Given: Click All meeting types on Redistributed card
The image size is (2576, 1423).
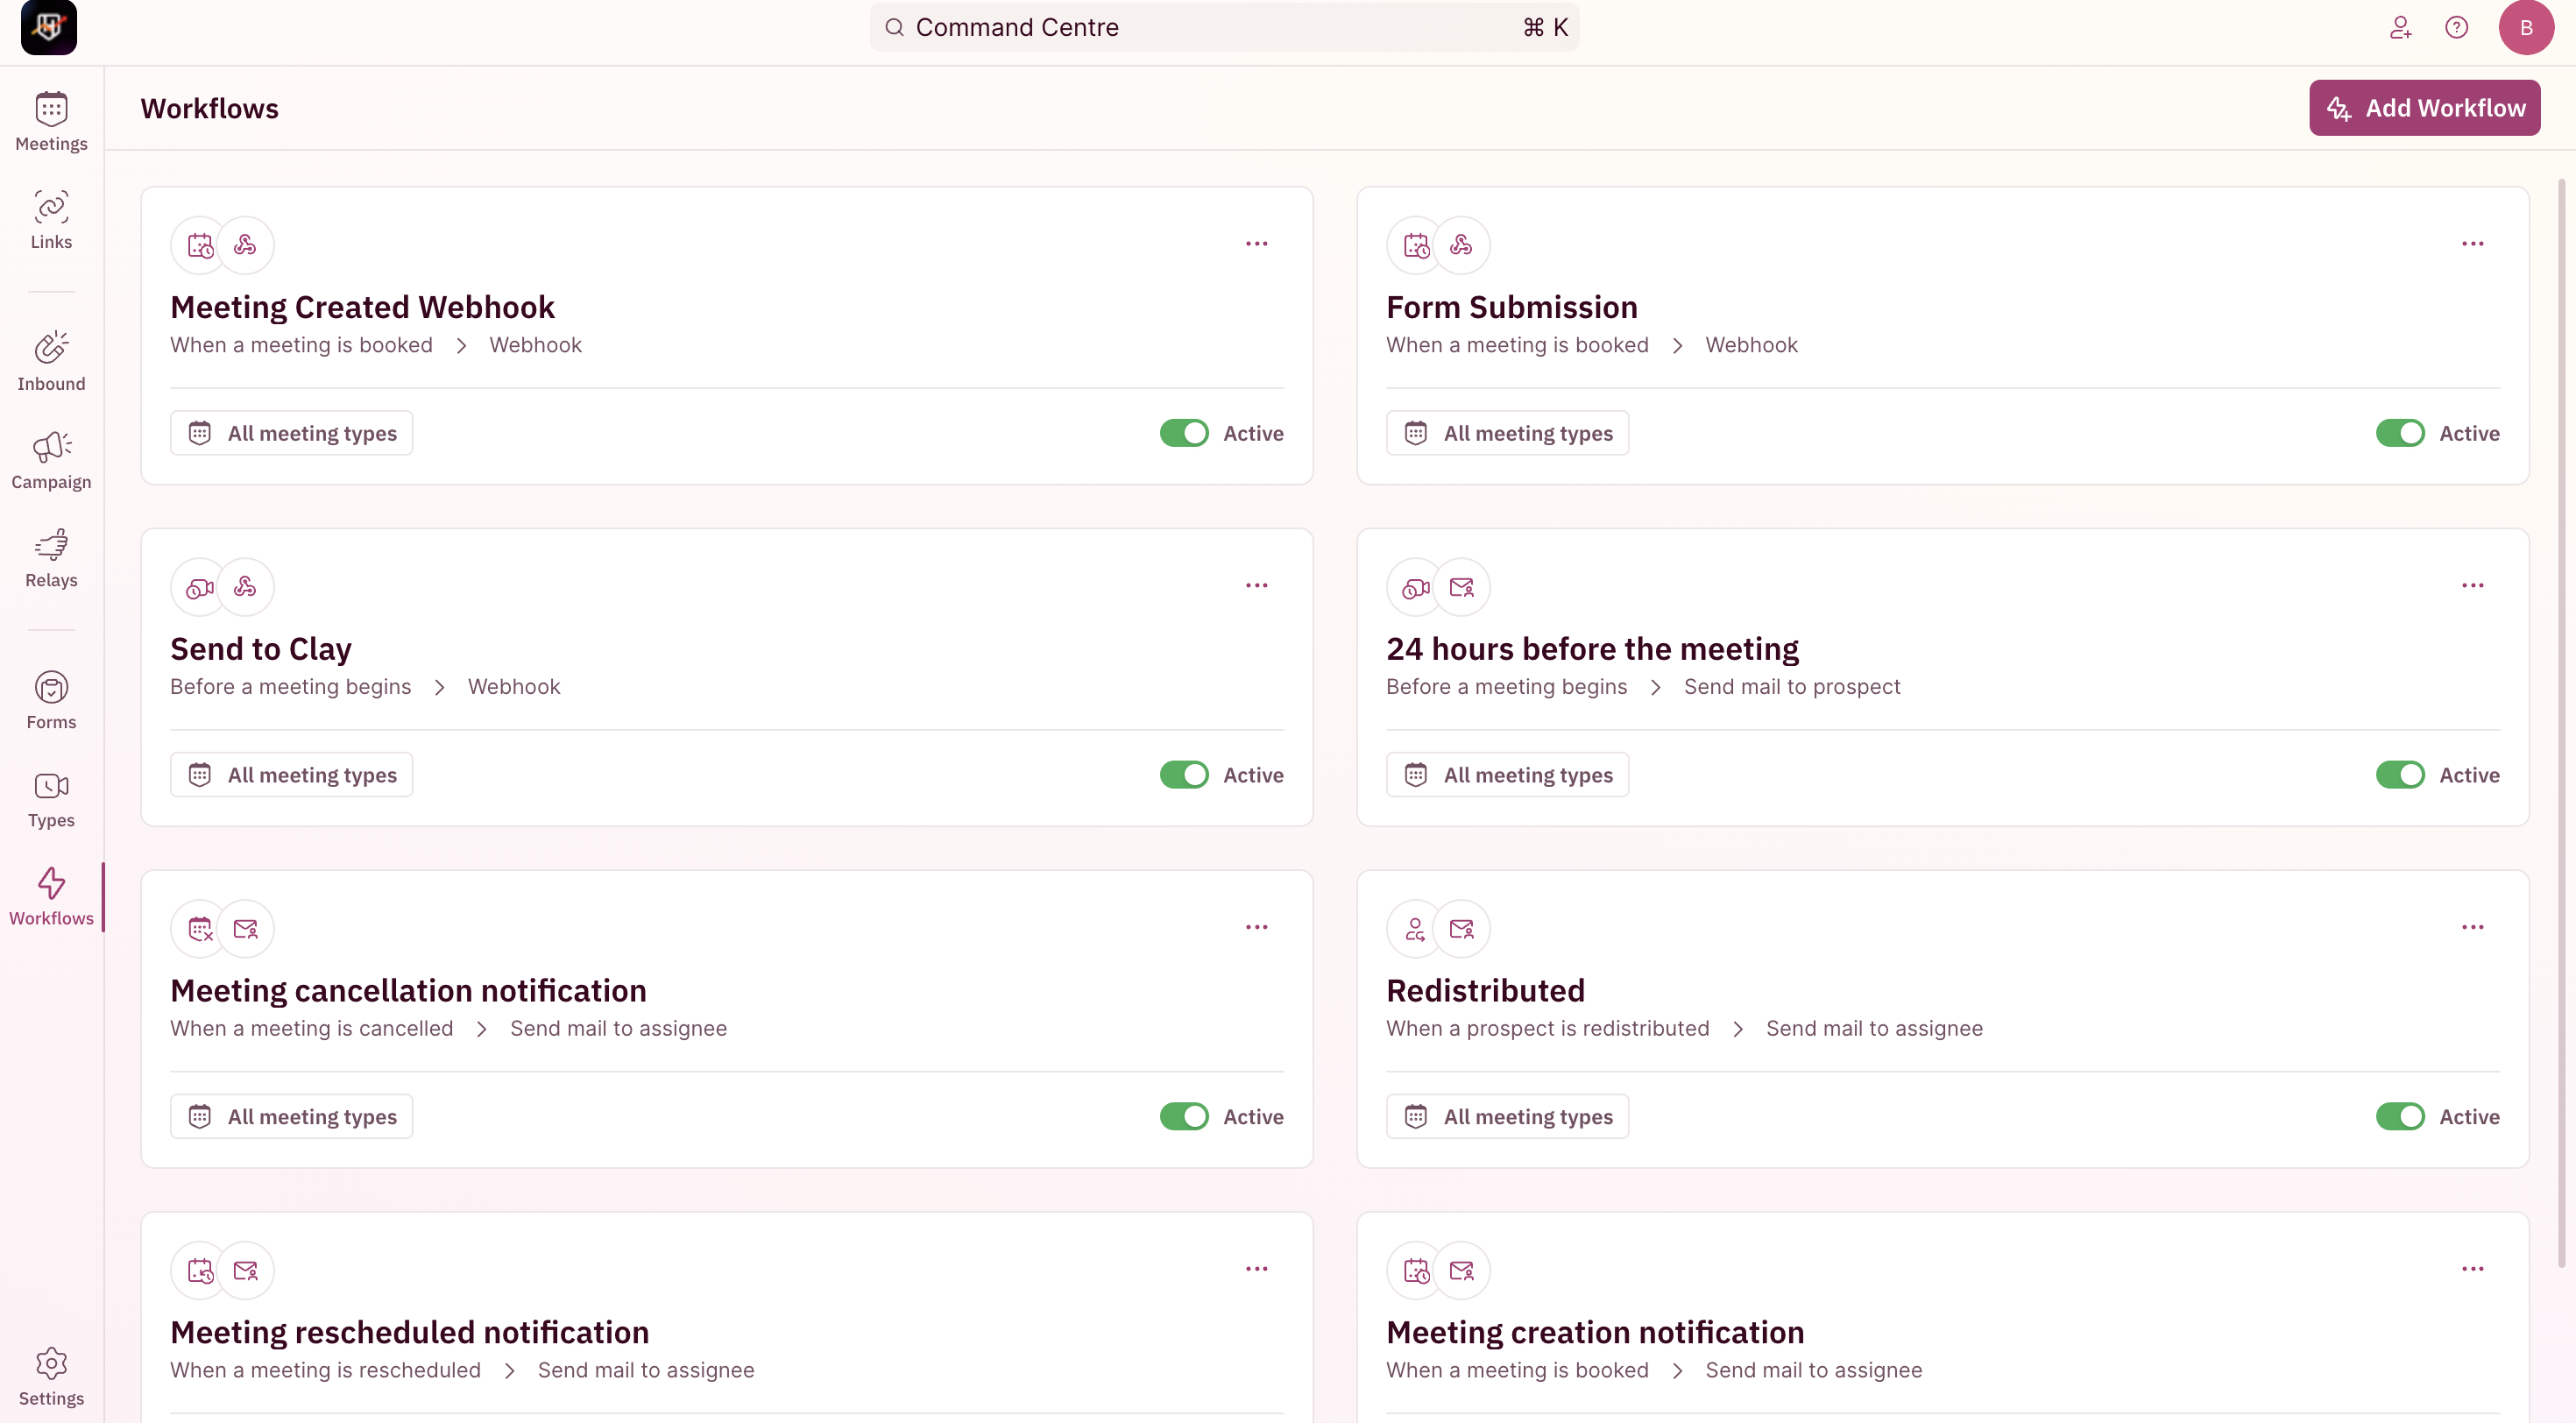Looking at the screenshot, I should pos(1507,1117).
